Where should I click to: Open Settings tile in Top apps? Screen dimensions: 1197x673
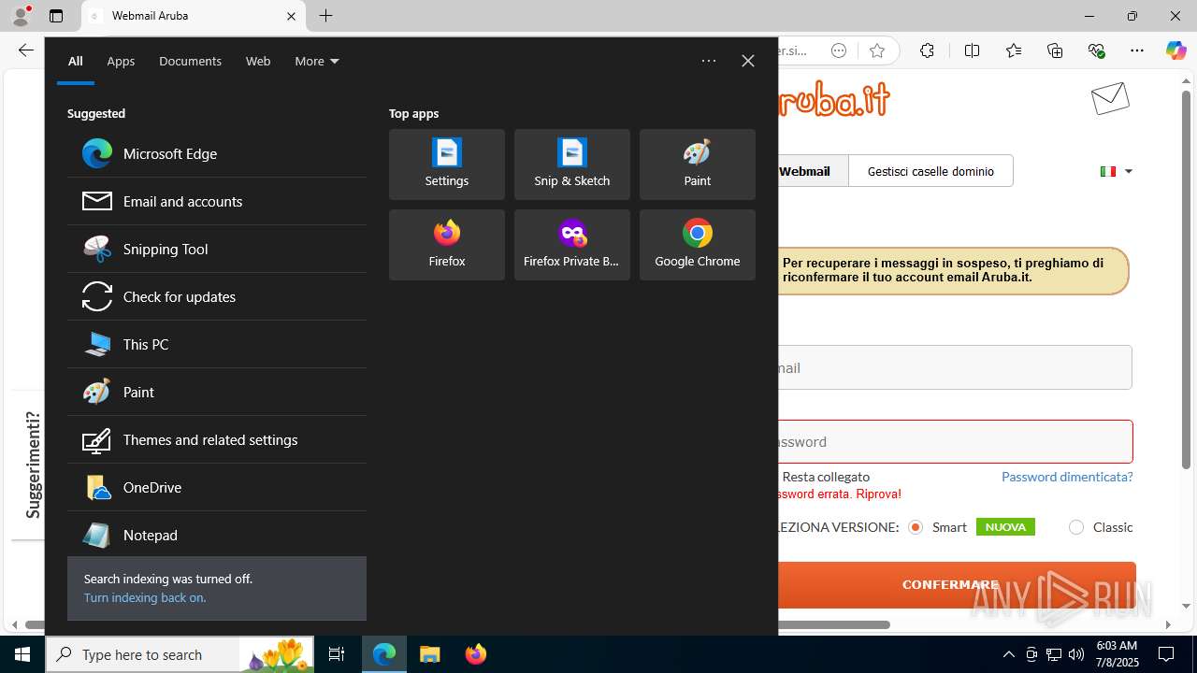pyautogui.click(x=447, y=165)
